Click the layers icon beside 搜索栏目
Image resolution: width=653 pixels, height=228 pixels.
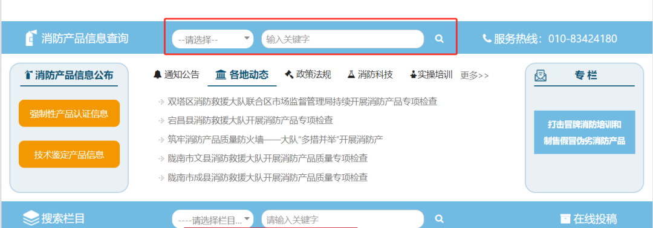pyautogui.click(x=31, y=218)
